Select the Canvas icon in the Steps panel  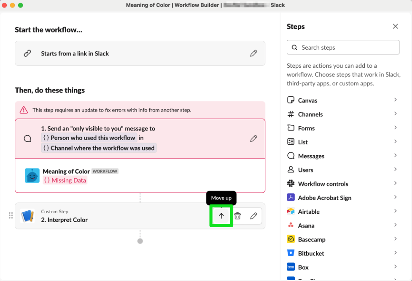291,100
